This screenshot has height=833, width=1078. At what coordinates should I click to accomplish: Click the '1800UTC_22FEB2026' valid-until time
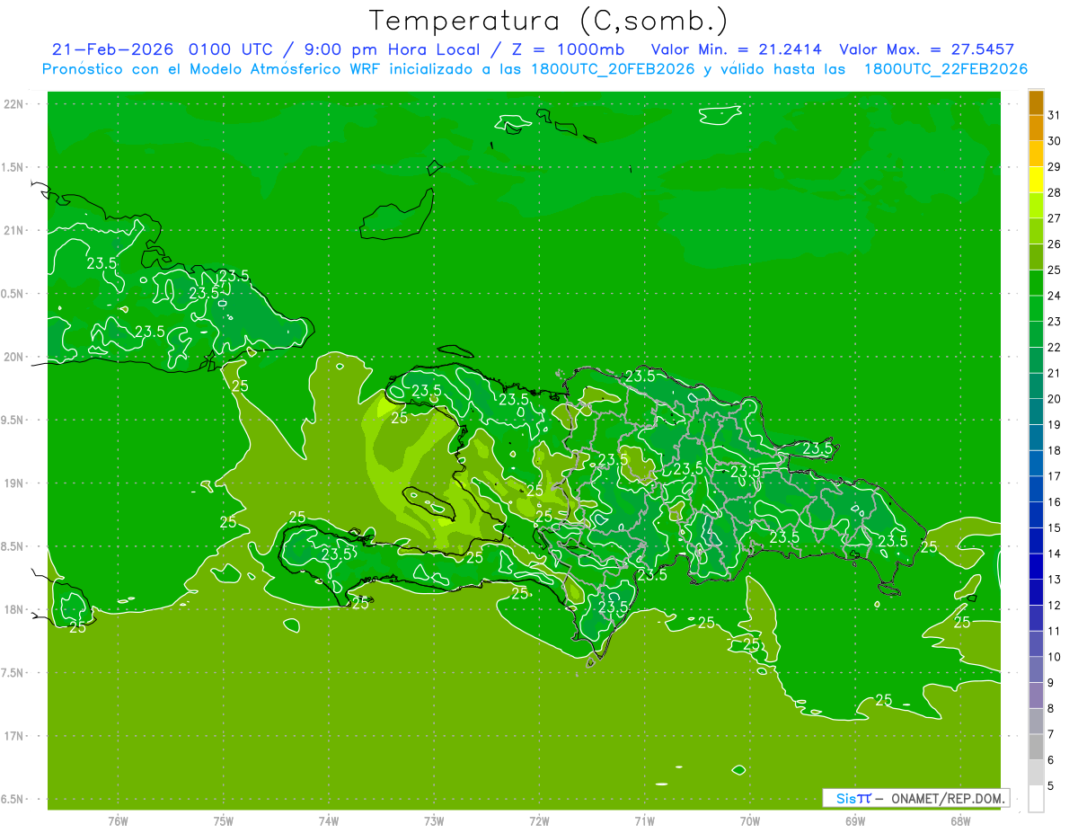(946, 69)
